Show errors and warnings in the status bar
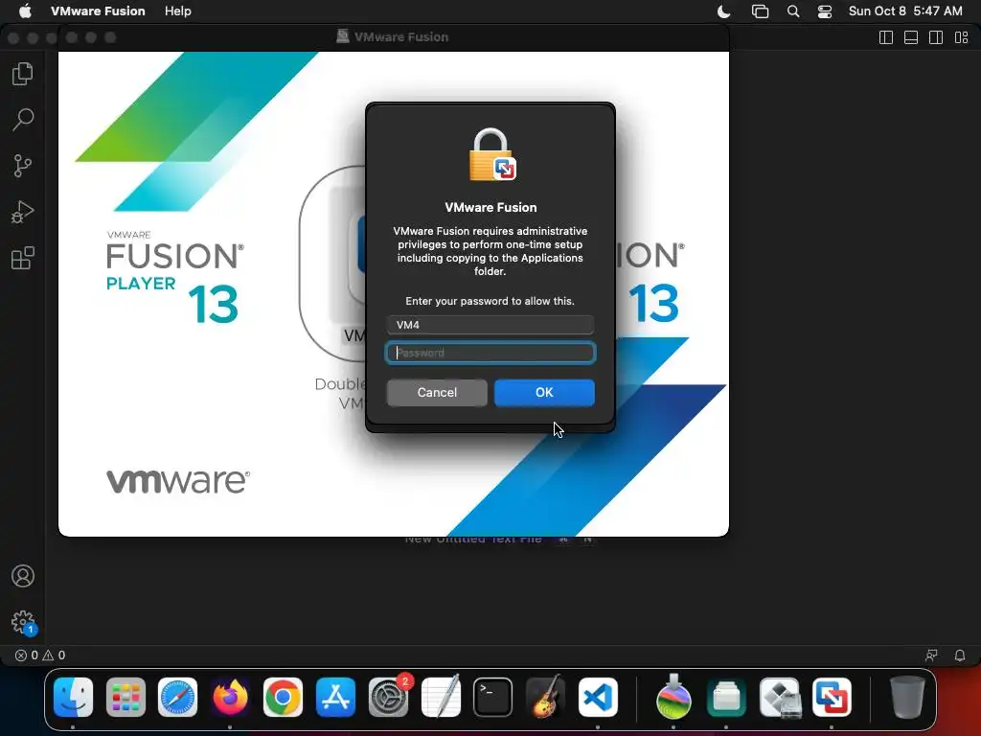The height and width of the screenshot is (736, 981). click(40, 655)
